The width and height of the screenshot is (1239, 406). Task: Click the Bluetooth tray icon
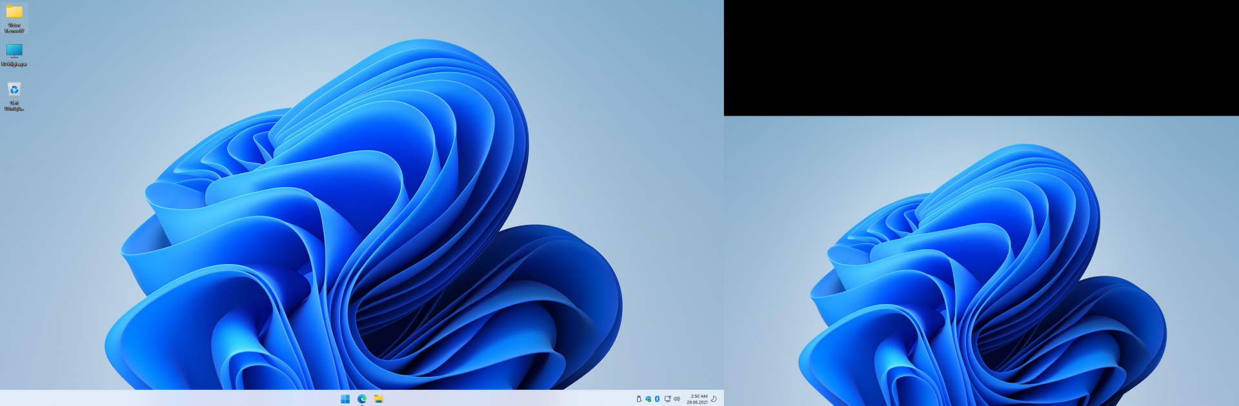click(657, 399)
